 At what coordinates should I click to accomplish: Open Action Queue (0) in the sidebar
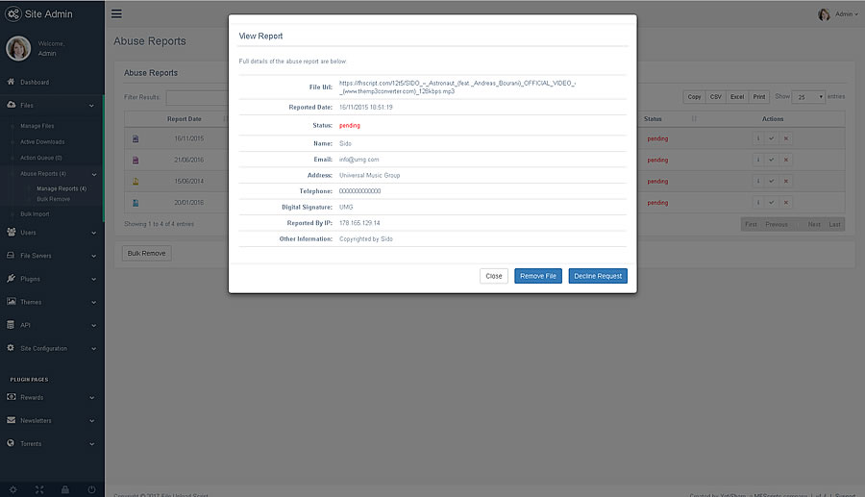point(40,158)
